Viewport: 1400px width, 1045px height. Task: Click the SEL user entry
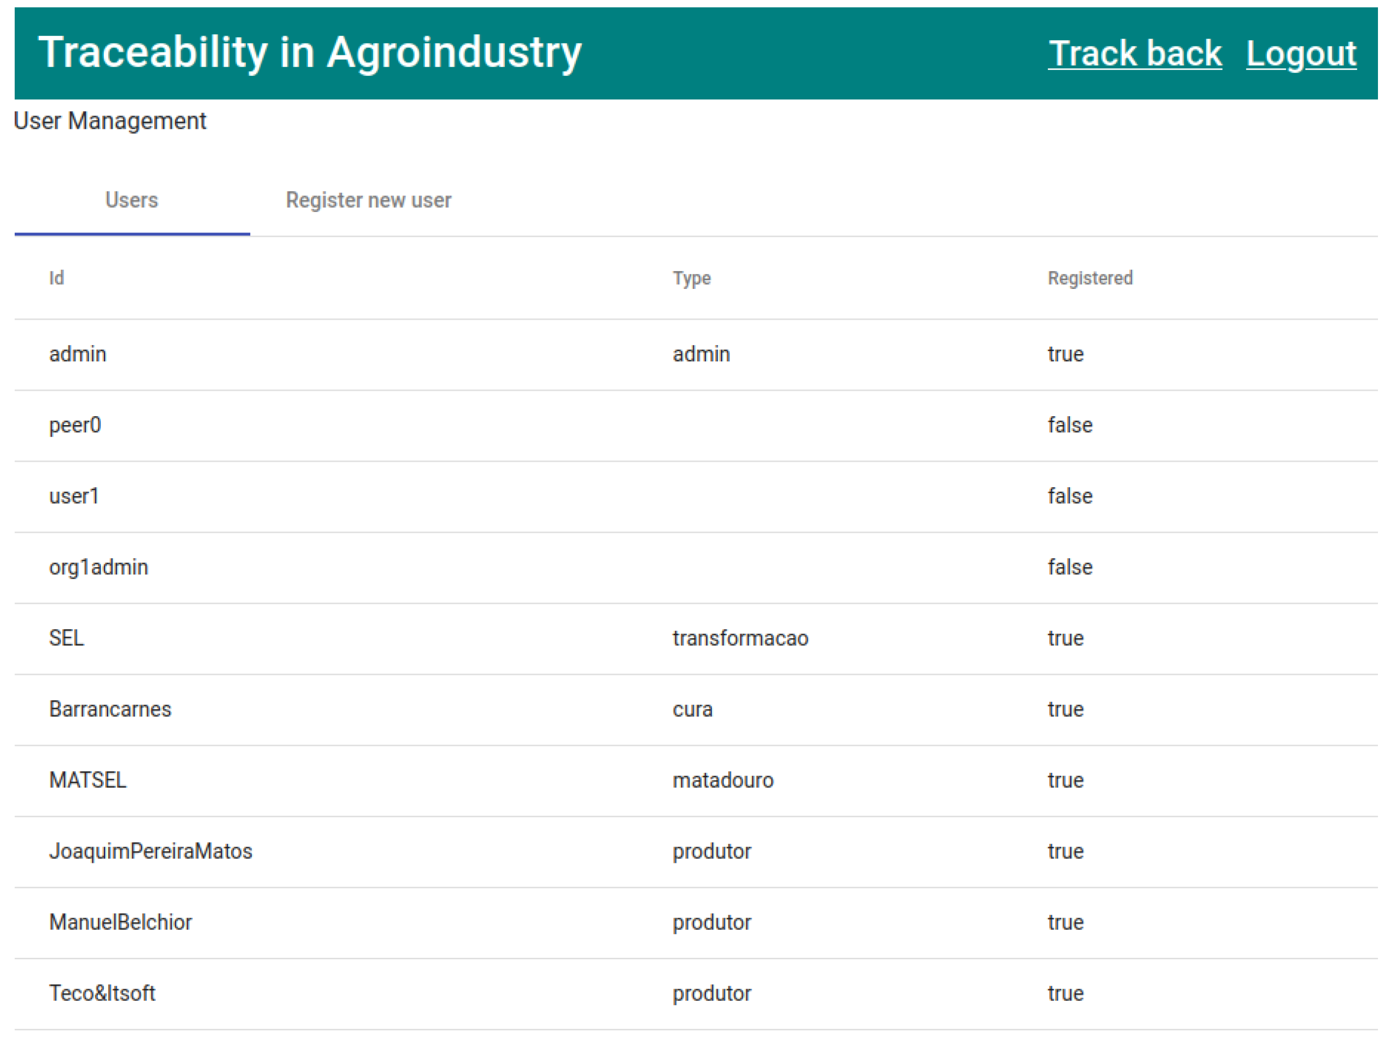[x=67, y=638]
